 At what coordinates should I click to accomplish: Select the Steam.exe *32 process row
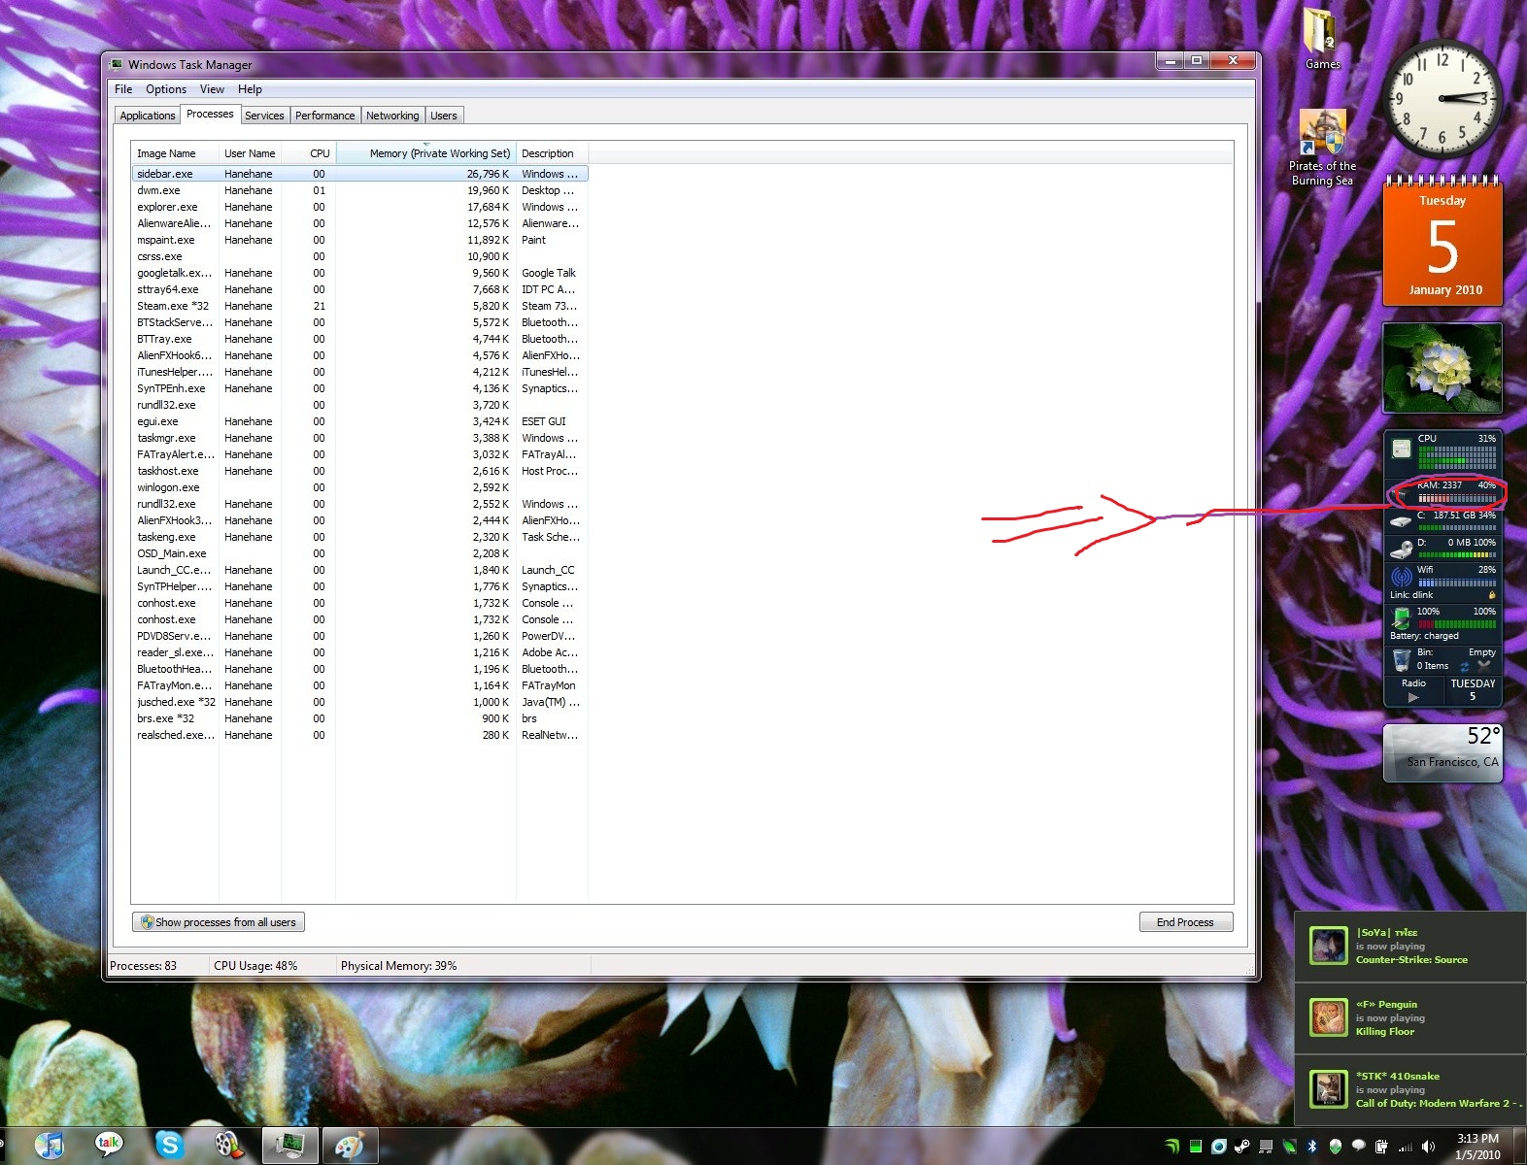click(359, 306)
